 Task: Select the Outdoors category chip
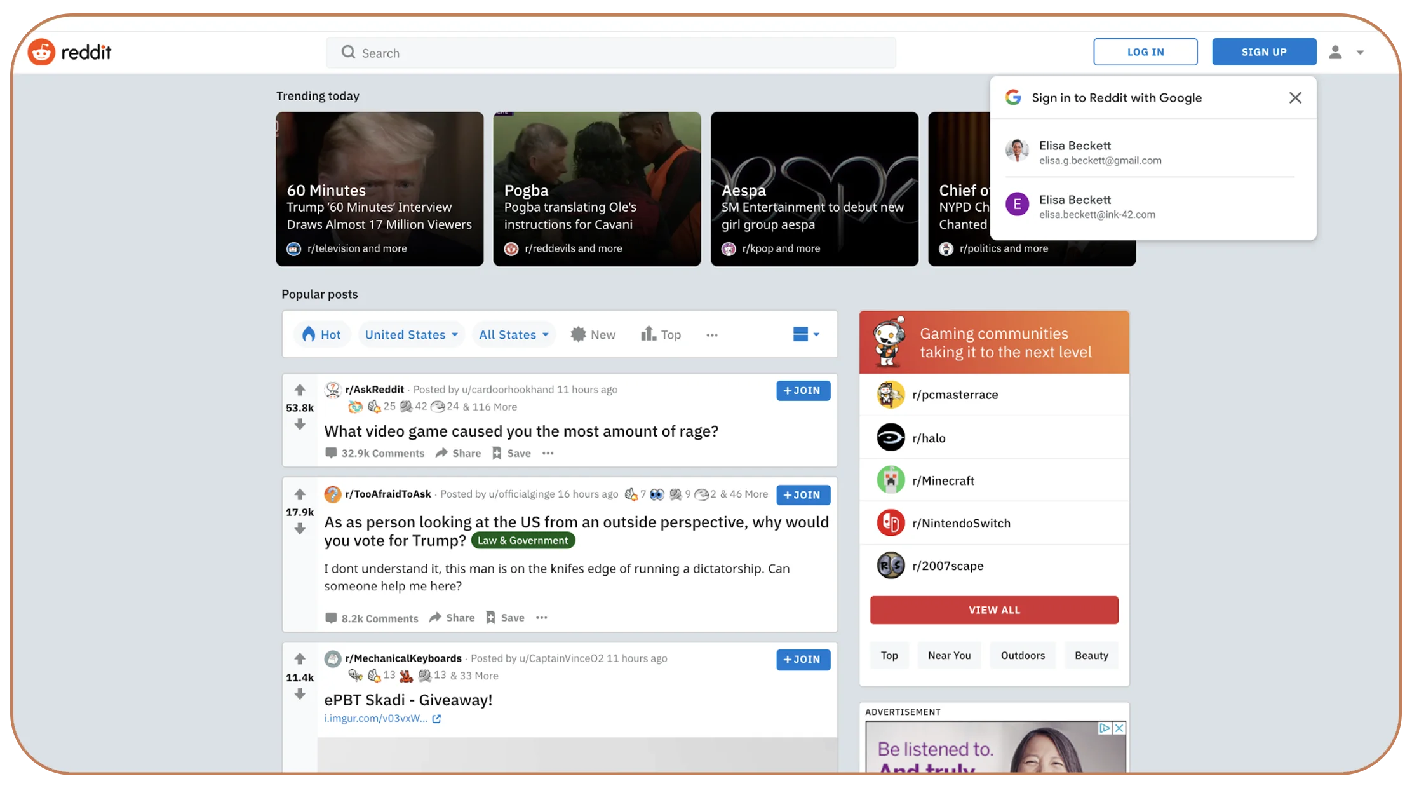(1023, 655)
